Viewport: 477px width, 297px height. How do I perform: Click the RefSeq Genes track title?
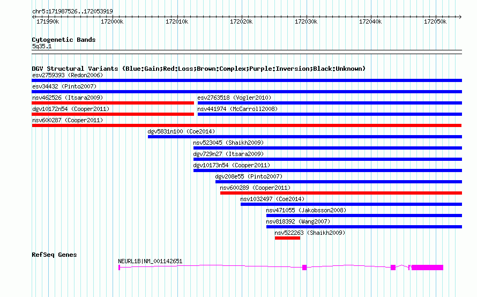[x=54, y=255]
